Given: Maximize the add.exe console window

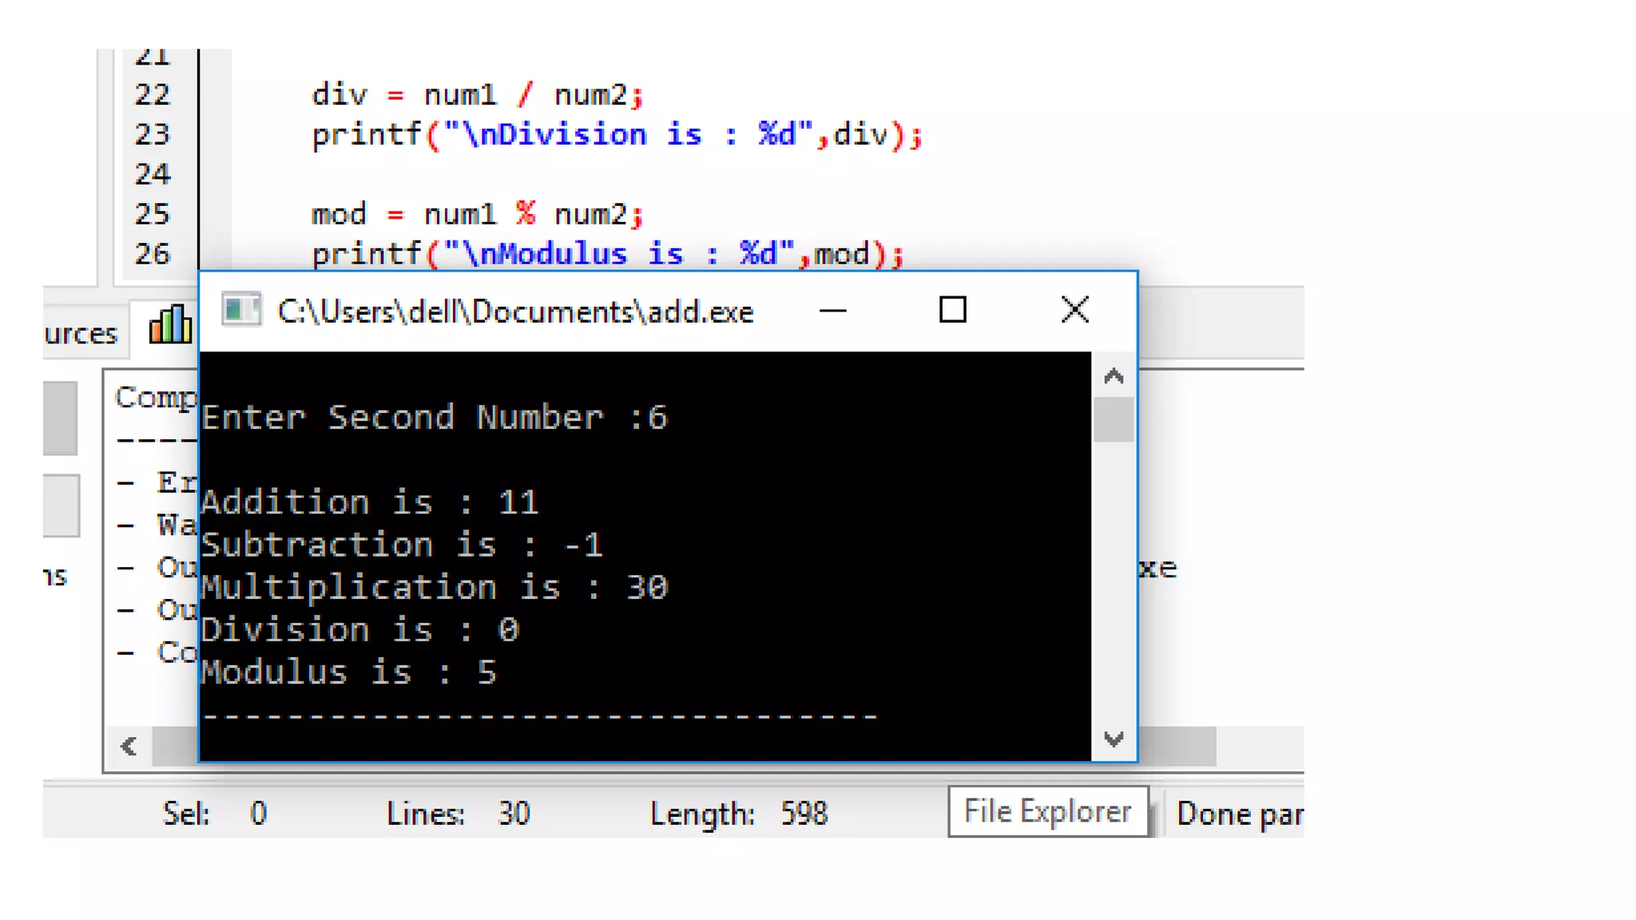Looking at the screenshot, I should 952,310.
